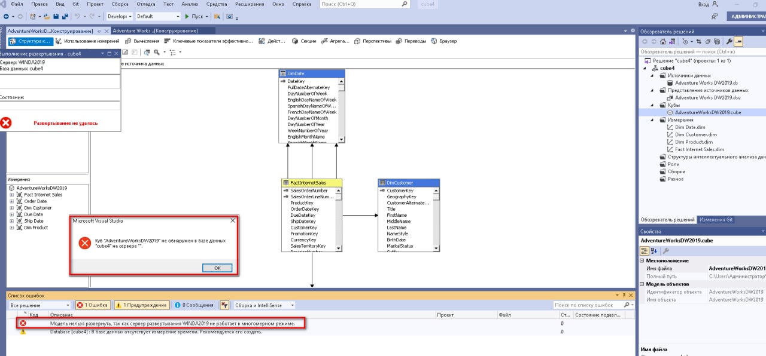The height and width of the screenshot is (356, 766).
Task: Expand the Ship Date dimension node
Action: coord(12,221)
